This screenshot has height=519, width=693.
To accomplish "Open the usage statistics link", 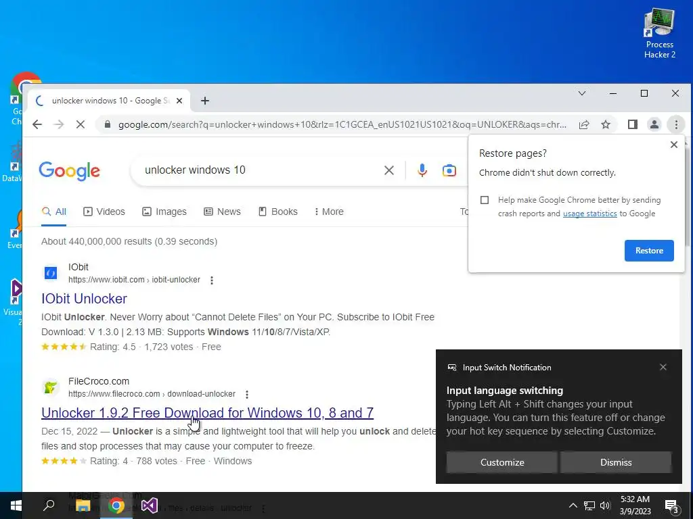I will tap(589, 214).
